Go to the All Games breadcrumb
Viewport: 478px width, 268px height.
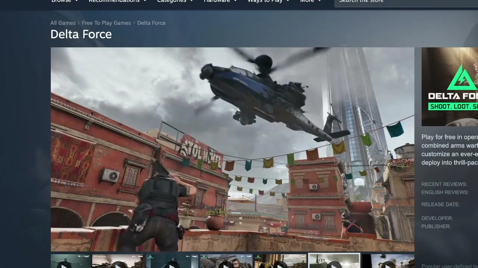coord(63,23)
